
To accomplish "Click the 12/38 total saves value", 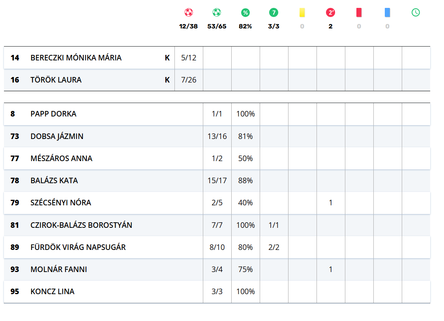I will 189,26.
